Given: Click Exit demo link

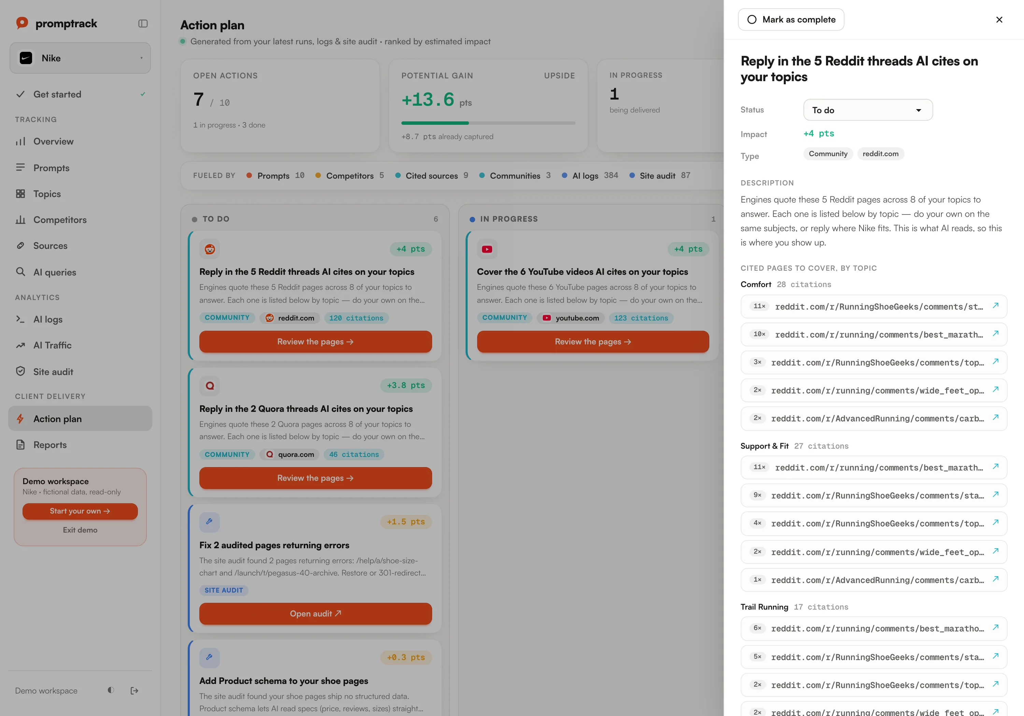Looking at the screenshot, I should pyautogui.click(x=80, y=530).
